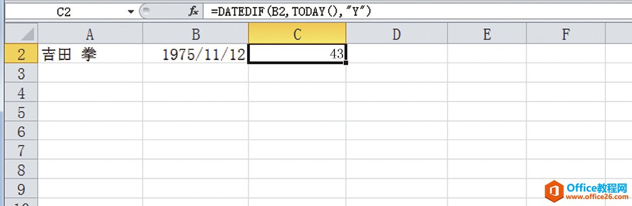
Task: Click cell C2 showing 43
Action: tap(297, 54)
